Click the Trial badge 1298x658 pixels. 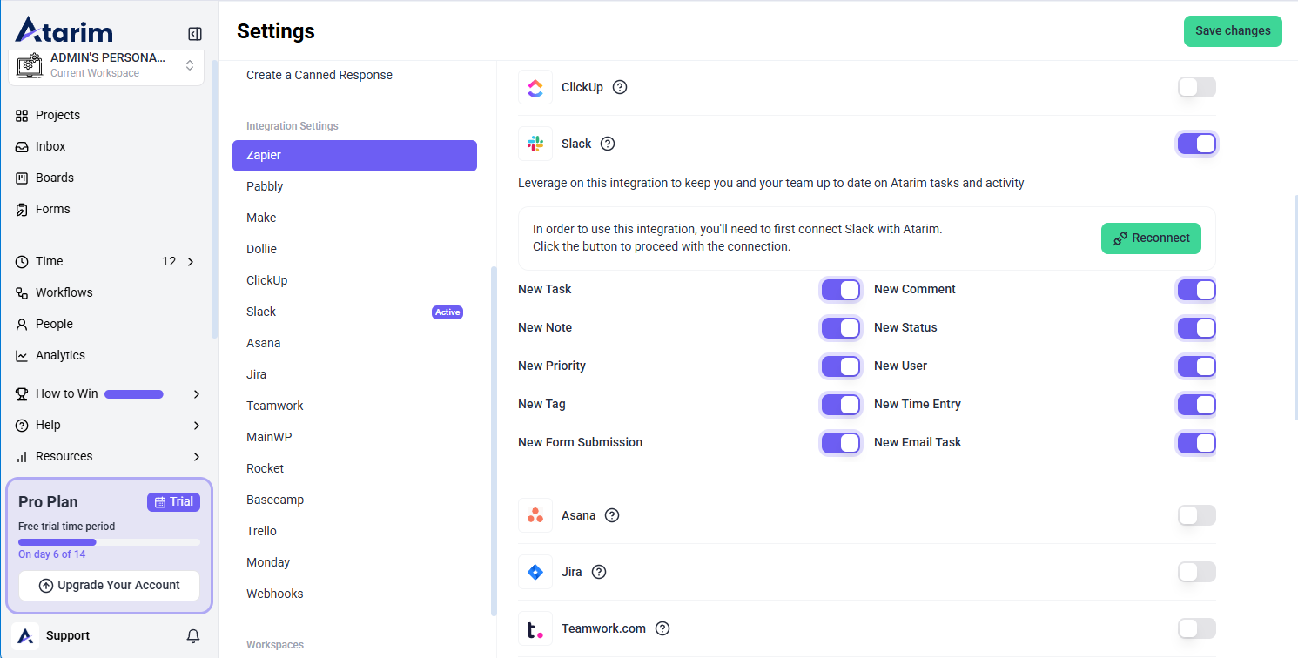coord(173,502)
